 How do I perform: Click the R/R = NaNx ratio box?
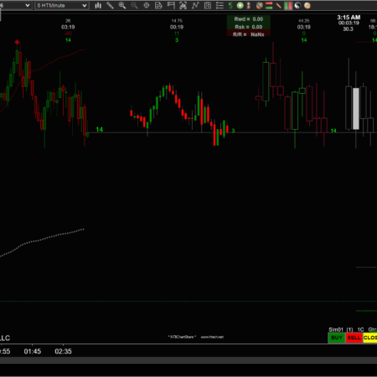pyautogui.click(x=249, y=34)
